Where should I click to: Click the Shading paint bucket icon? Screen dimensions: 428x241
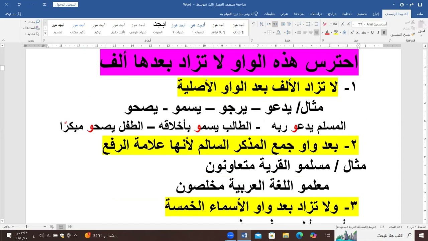(x=278, y=32)
